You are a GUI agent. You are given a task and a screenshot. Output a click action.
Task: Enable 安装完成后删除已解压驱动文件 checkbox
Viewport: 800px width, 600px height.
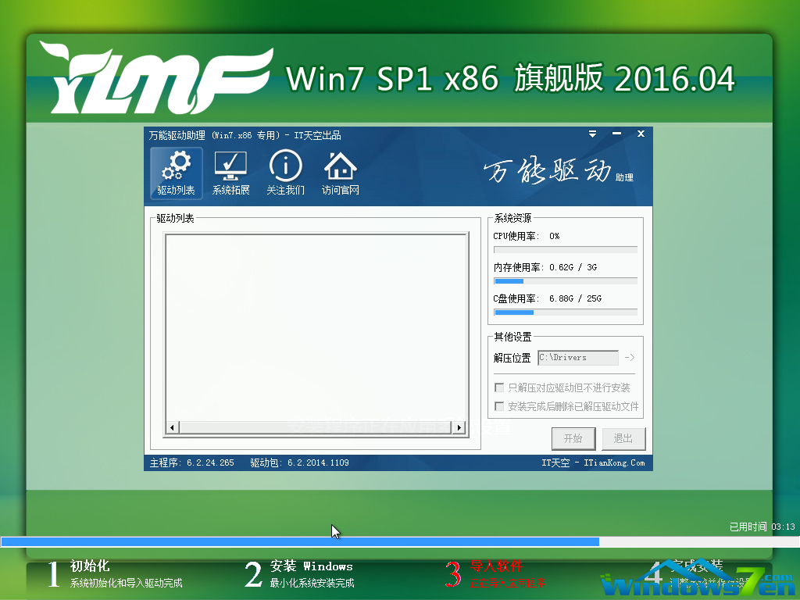pyautogui.click(x=499, y=405)
